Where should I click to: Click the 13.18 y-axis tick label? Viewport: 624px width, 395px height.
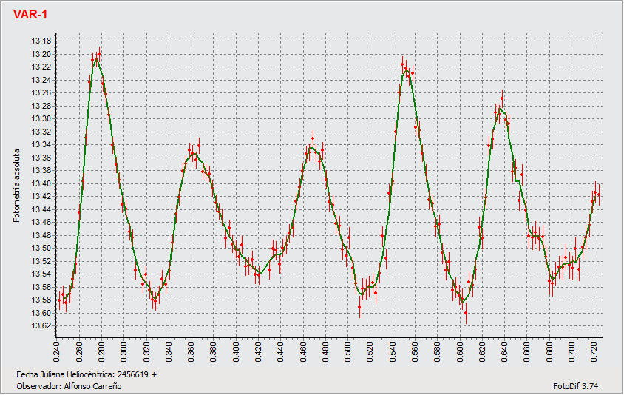[41, 41]
